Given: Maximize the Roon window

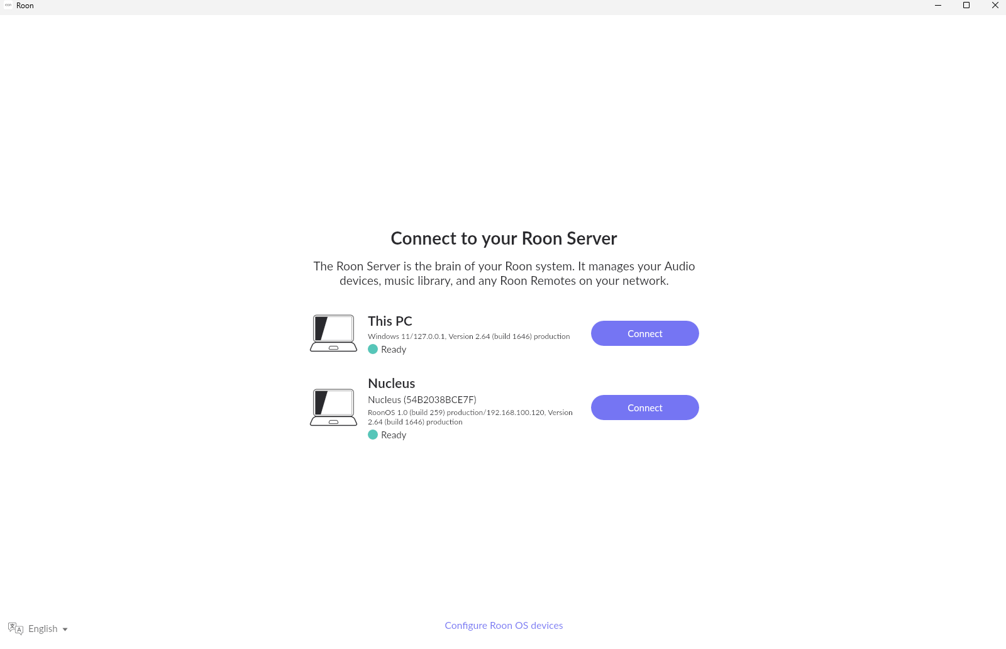Looking at the screenshot, I should [x=966, y=5].
